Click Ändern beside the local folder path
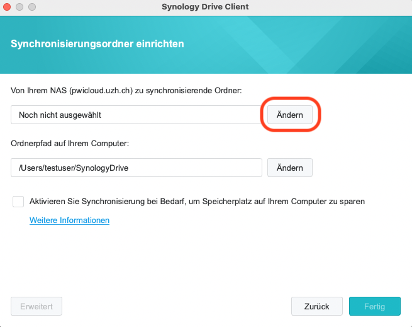Viewport: 412px width, 327px height. tap(290, 168)
